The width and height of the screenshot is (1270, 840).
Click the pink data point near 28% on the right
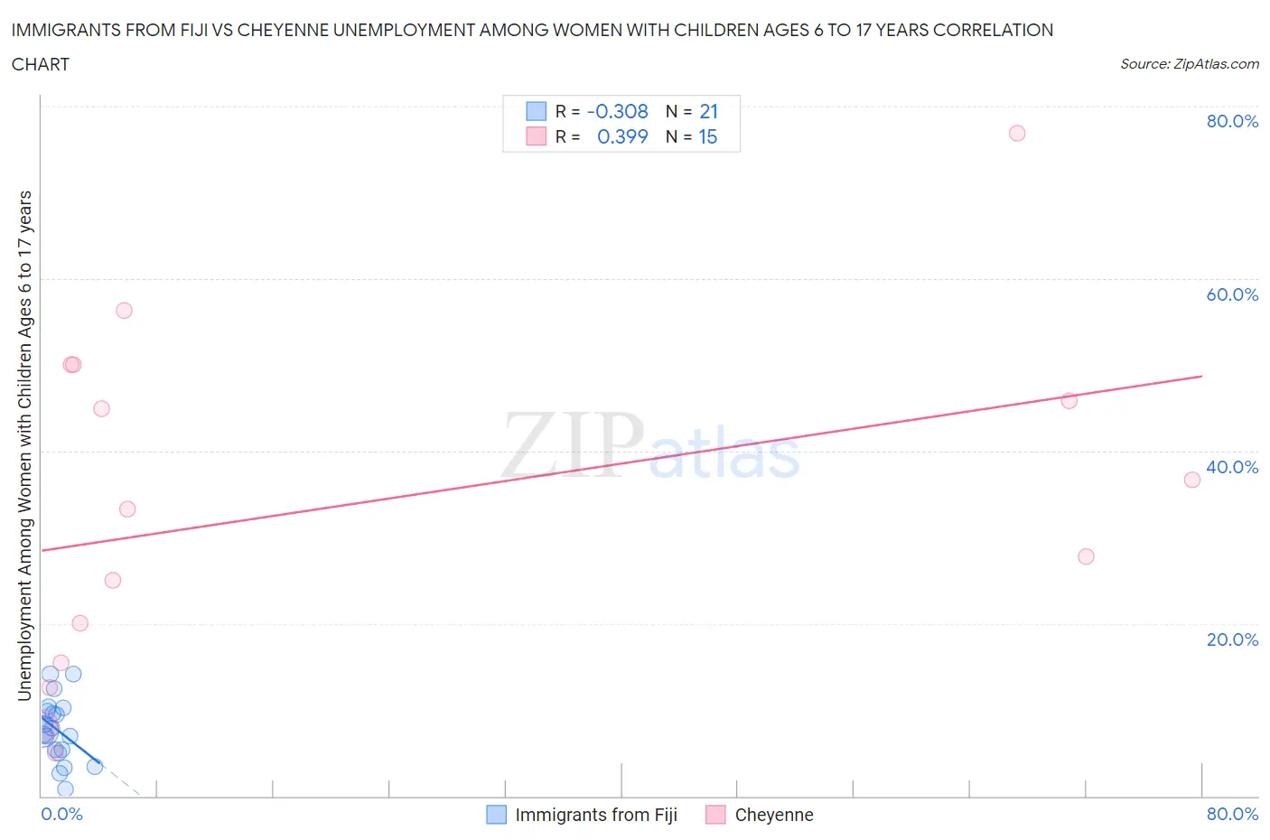[x=1086, y=556]
